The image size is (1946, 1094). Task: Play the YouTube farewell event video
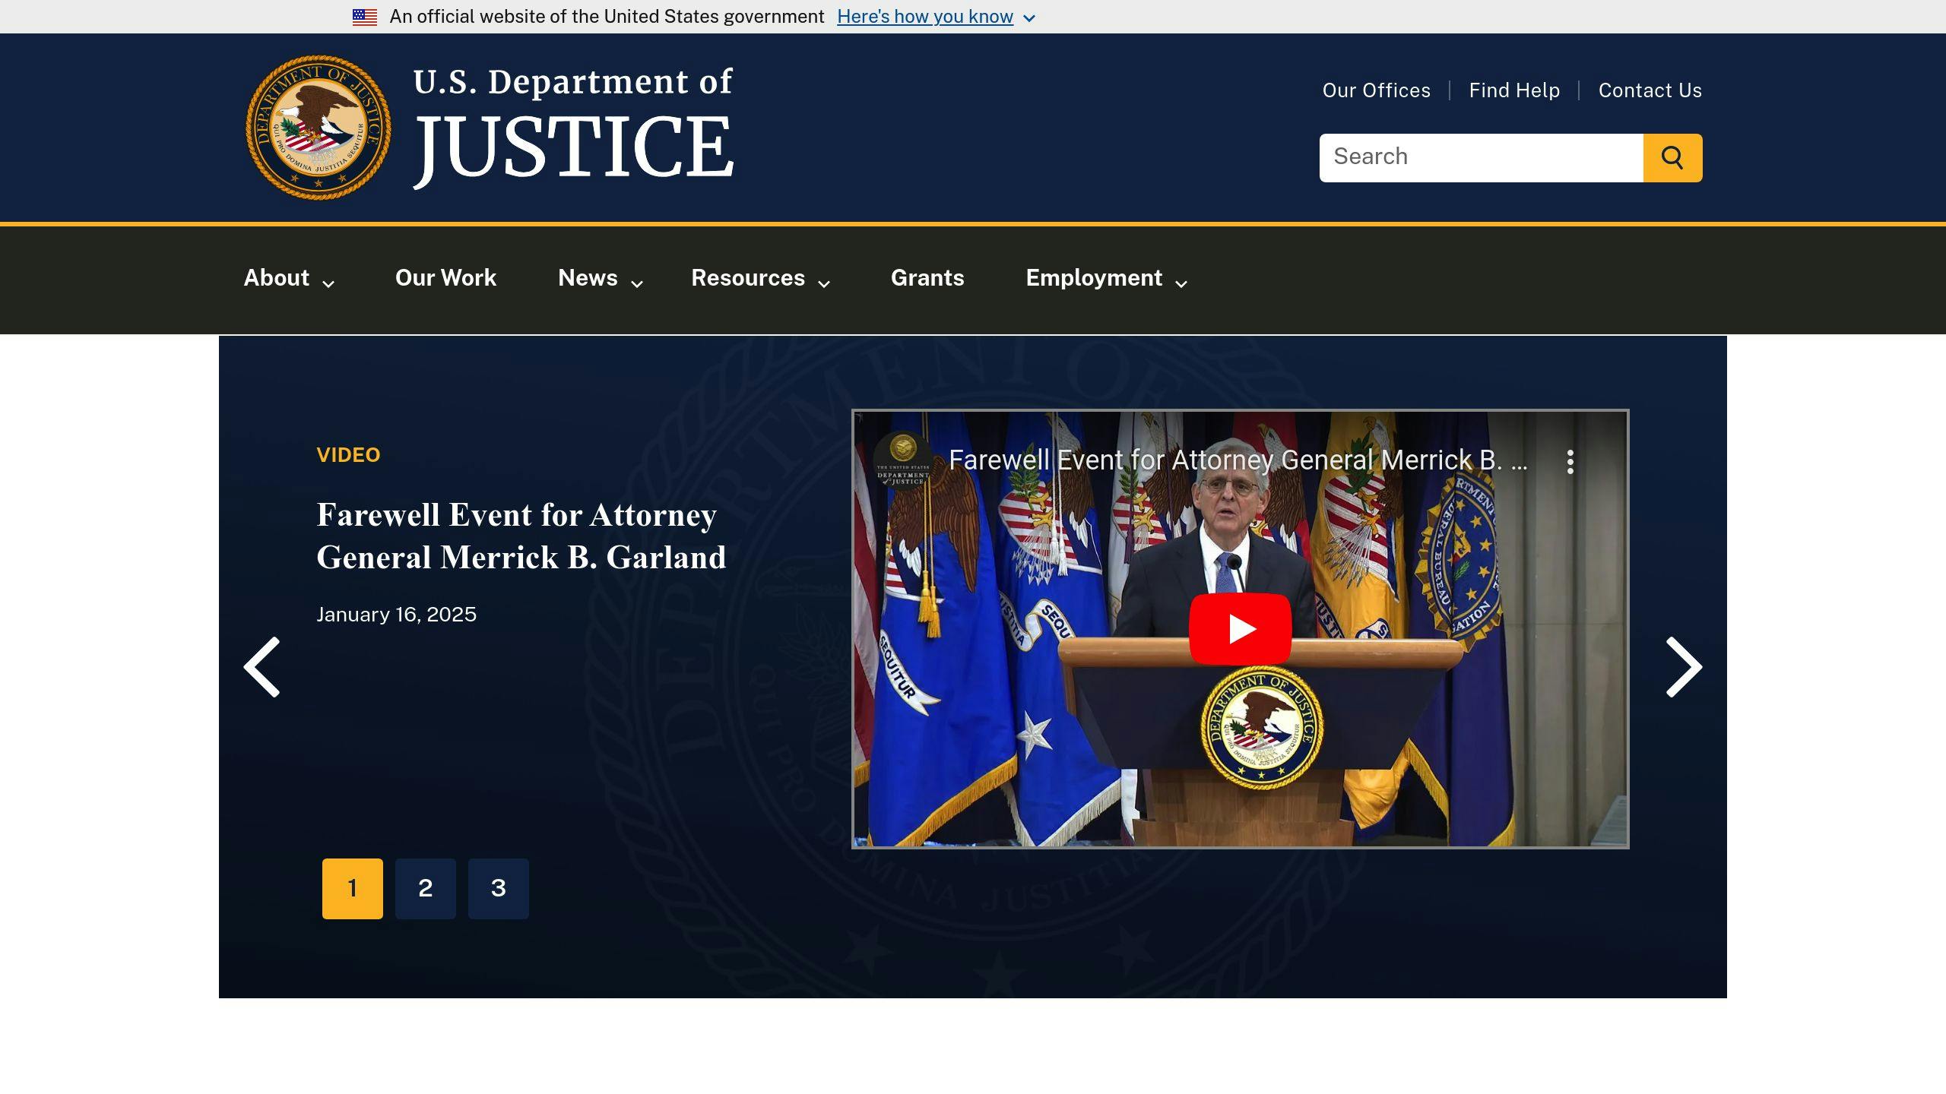coord(1240,628)
